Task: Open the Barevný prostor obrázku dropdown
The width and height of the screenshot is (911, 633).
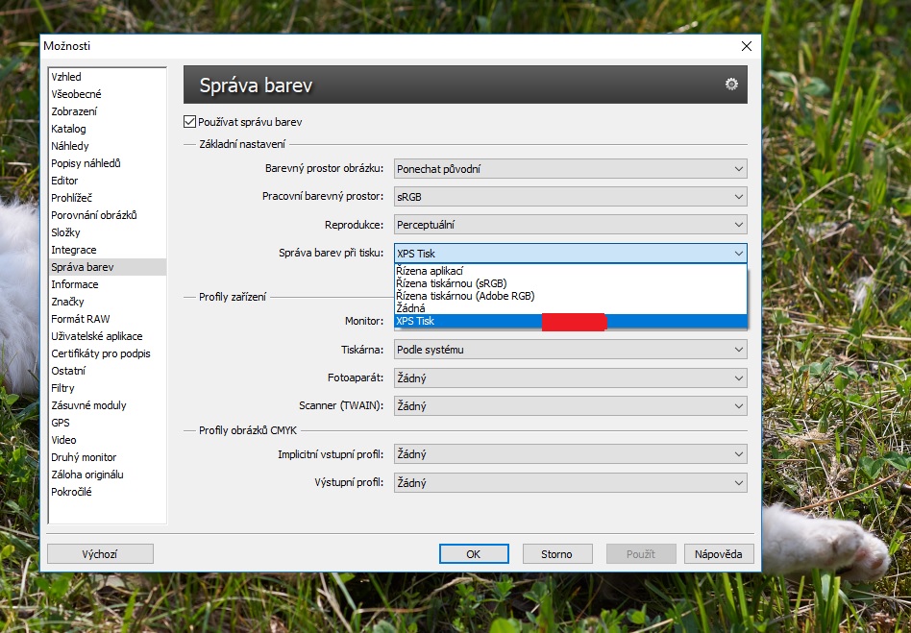Action: [x=570, y=169]
